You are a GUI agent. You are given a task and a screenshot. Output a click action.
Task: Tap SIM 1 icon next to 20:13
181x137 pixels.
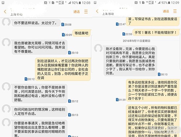tap(70, 115)
